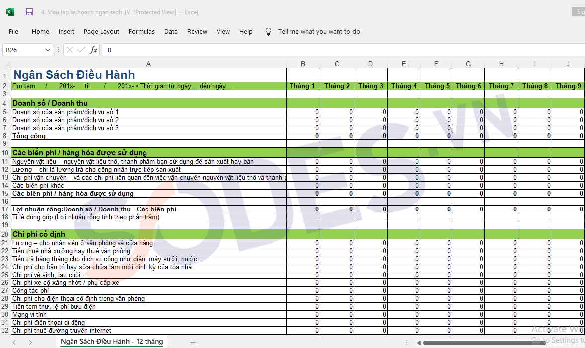This screenshot has height=348, width=585.
Task: Click the Cancel X formula bar icon
Action: point(70,50)
